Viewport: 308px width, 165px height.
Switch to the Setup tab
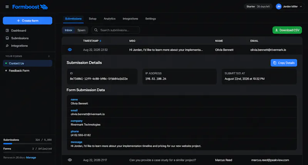tap(92, 18)
